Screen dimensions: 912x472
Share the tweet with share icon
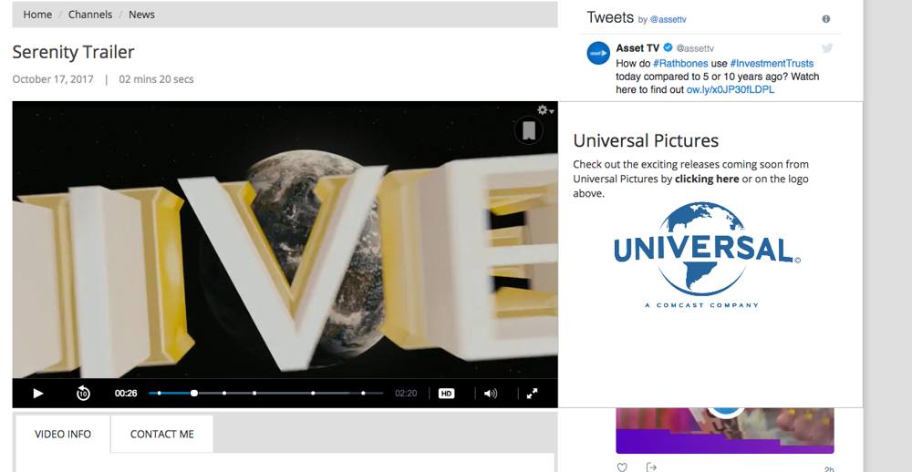tap(651, 467)
